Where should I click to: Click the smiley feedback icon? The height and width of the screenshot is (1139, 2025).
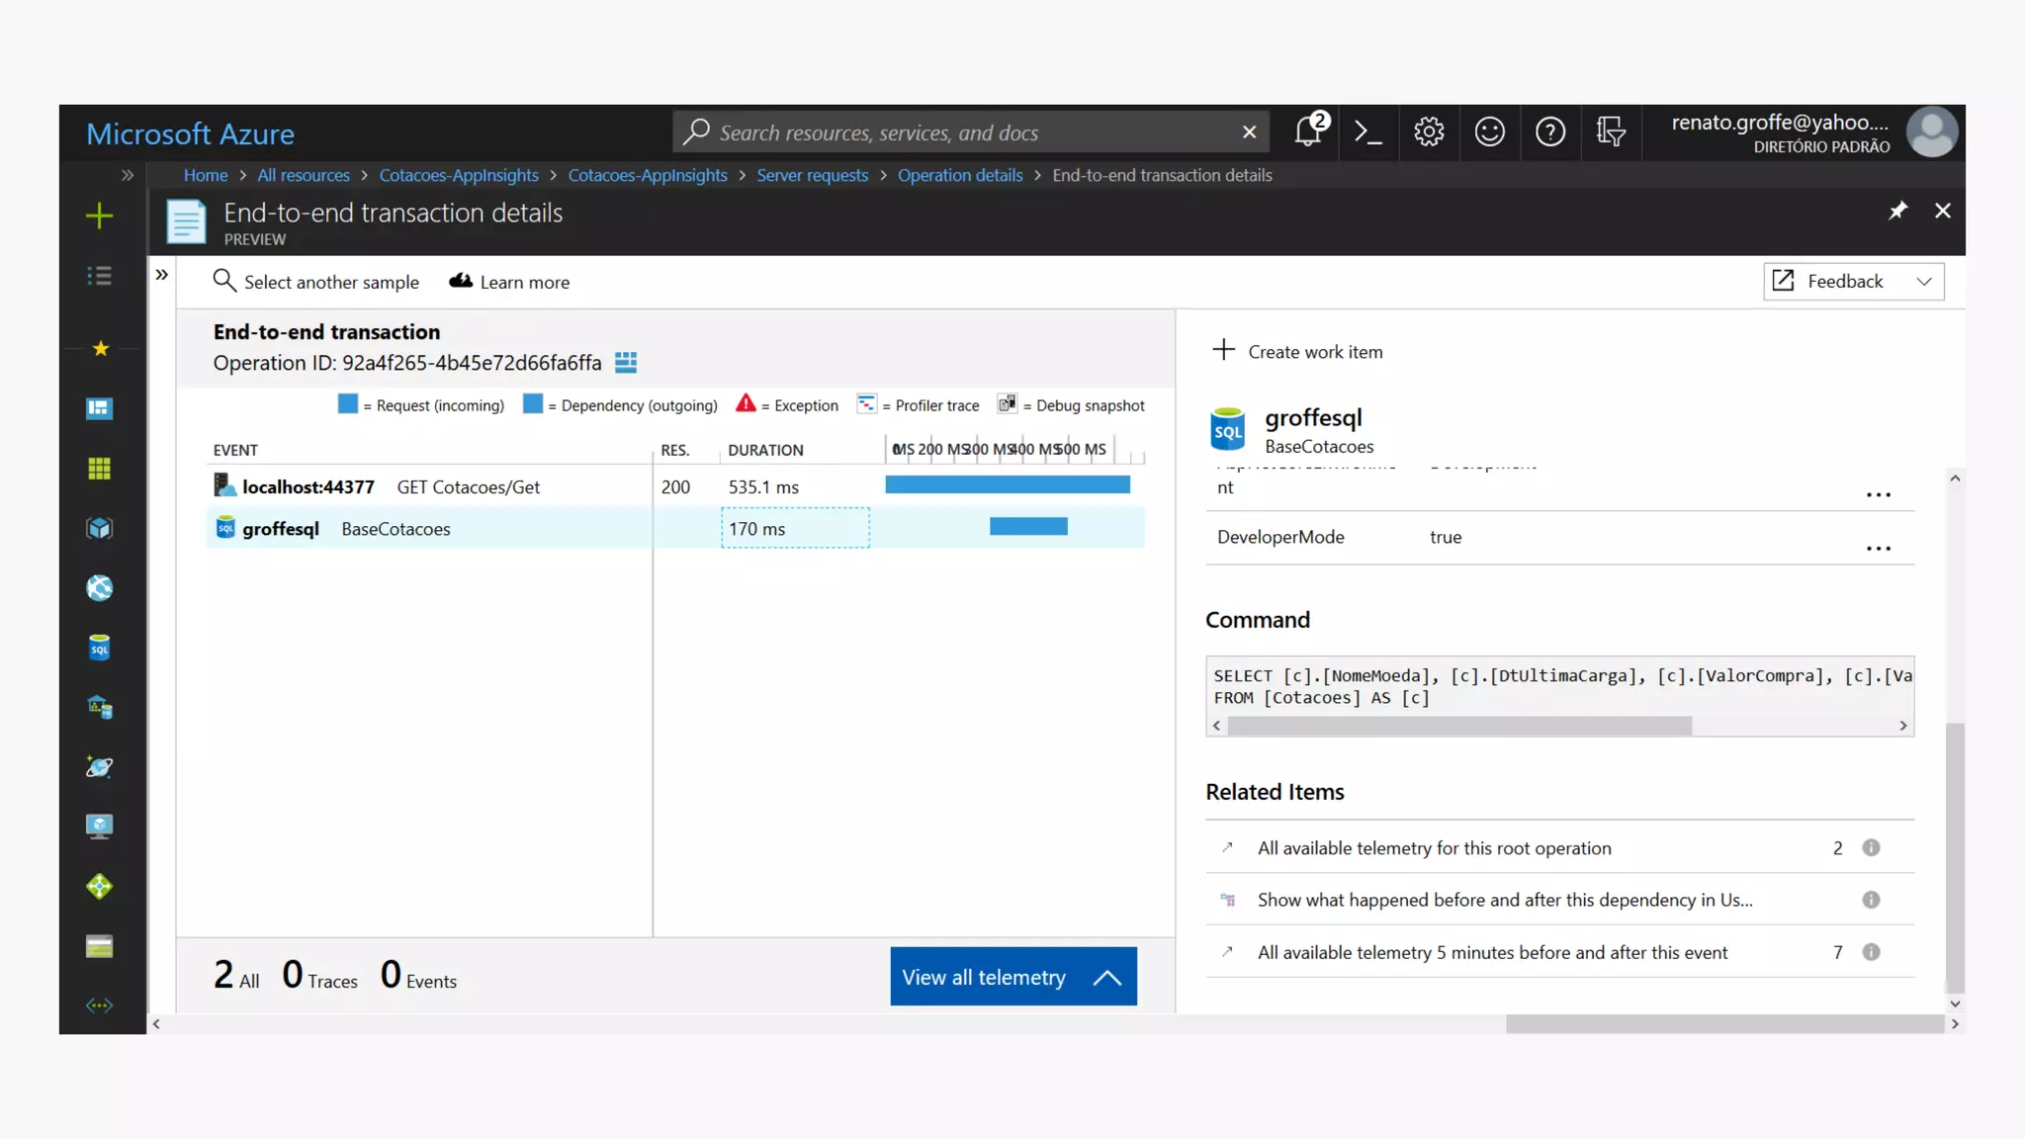[x=1489, y=131]
